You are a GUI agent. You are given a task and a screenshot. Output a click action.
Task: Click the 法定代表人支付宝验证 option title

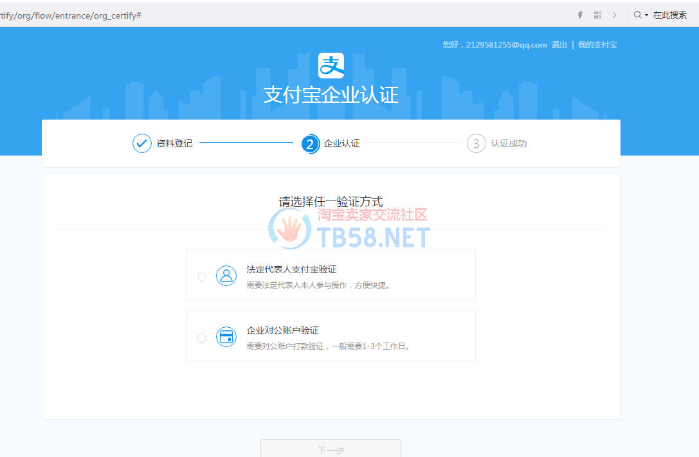(x=291, y=269)
